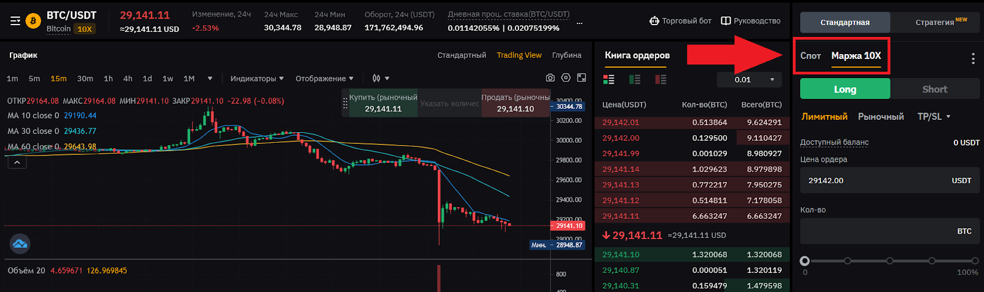Set amount slider to the 50% midpoint mark
The width and height of the screenshot is (984, 292).
click(890, 261)
